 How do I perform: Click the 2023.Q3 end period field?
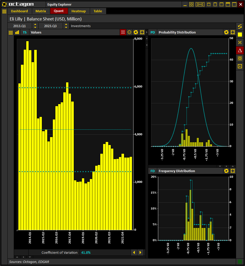(x=51, y=26)
